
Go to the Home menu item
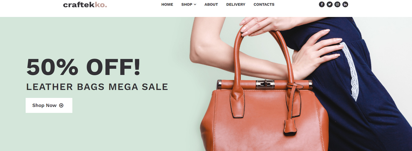point(167,4)
